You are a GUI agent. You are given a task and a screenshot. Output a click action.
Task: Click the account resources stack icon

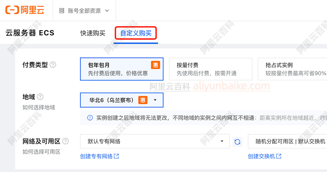61,11
